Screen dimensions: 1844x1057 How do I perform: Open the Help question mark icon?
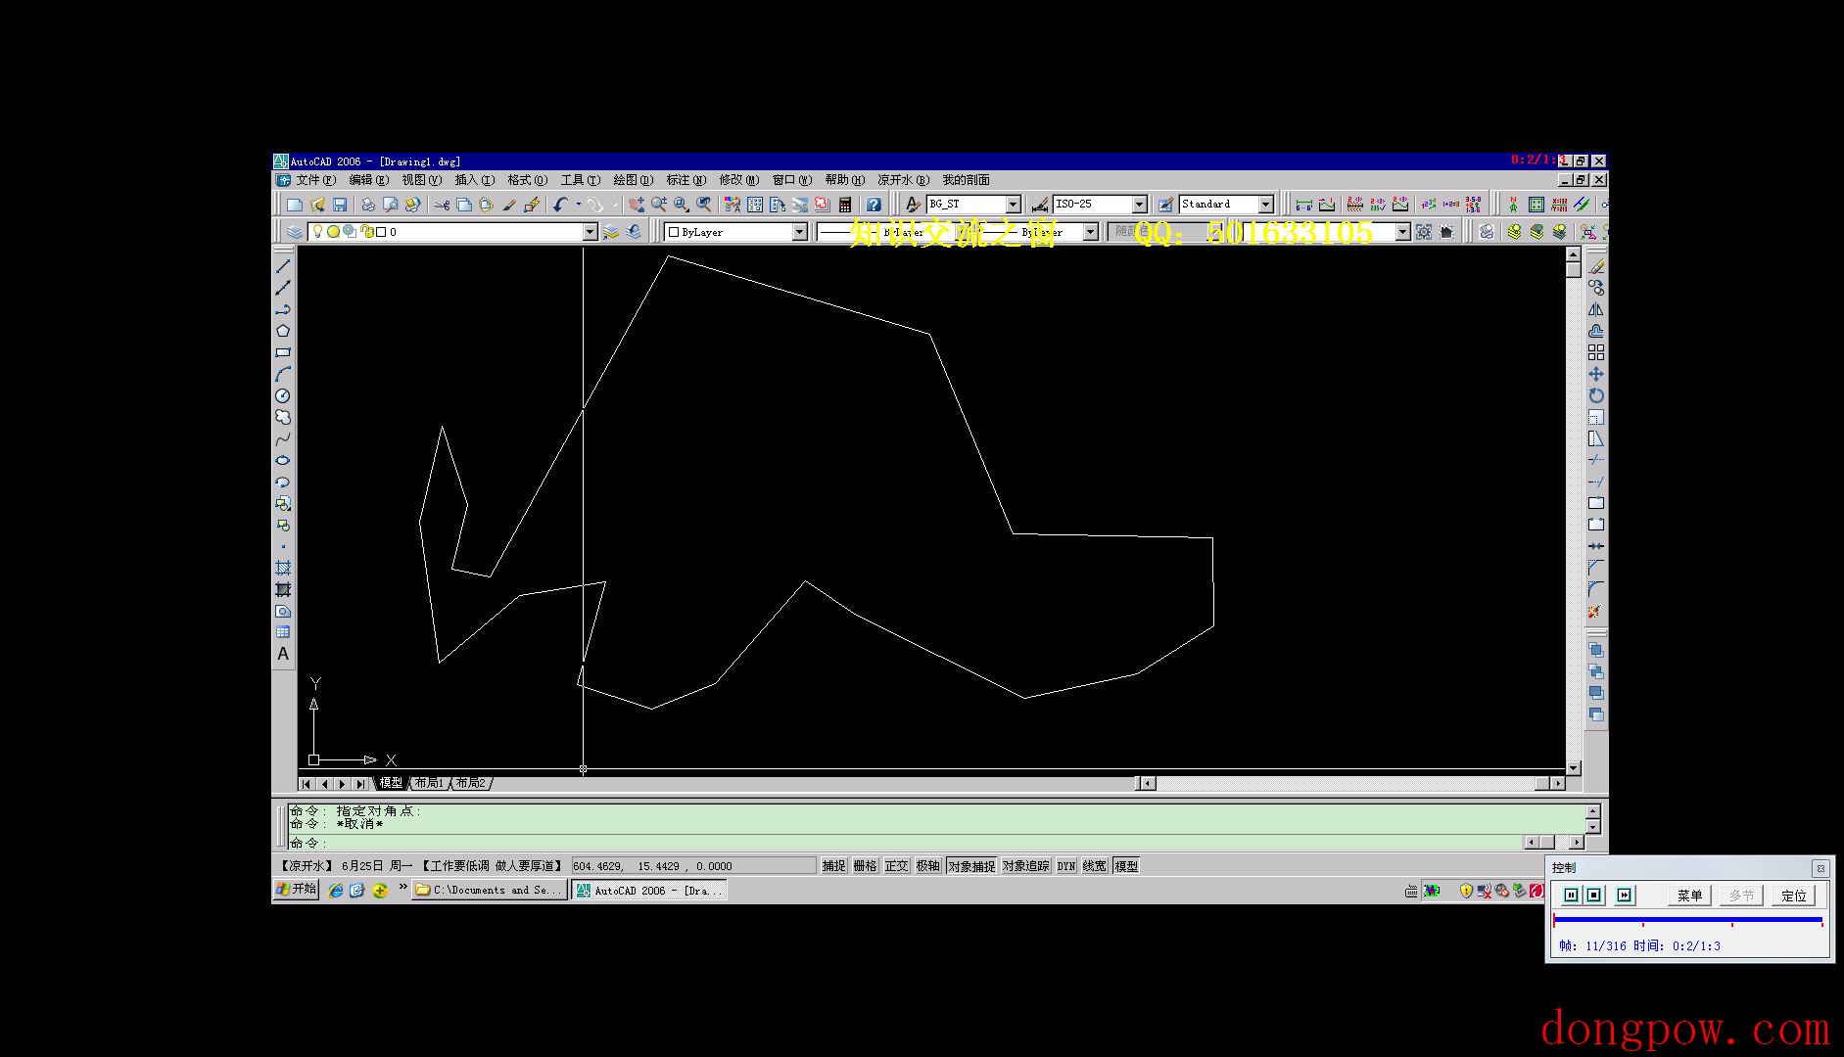(x=874, y=205)
